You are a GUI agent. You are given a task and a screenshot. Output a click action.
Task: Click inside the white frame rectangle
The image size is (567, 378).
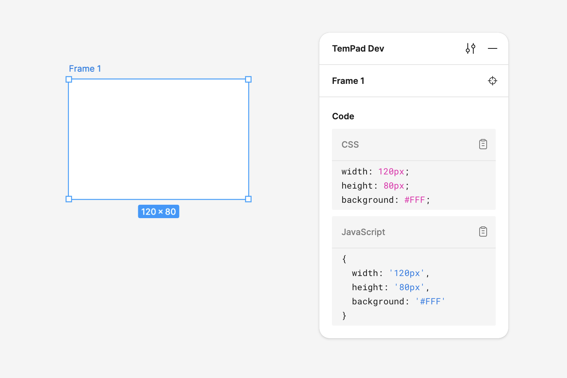[159, 139]
